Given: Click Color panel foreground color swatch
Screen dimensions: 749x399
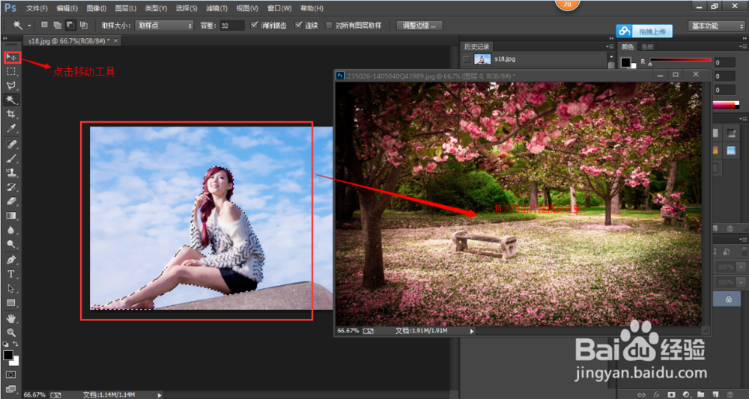Looking at the screenshot, I should click(625, 62).
